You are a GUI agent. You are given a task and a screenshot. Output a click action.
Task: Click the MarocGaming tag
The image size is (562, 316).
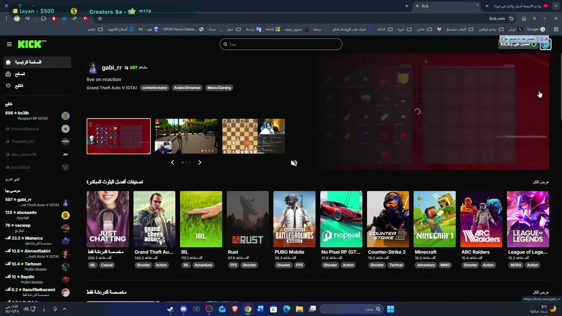point(219,88)
